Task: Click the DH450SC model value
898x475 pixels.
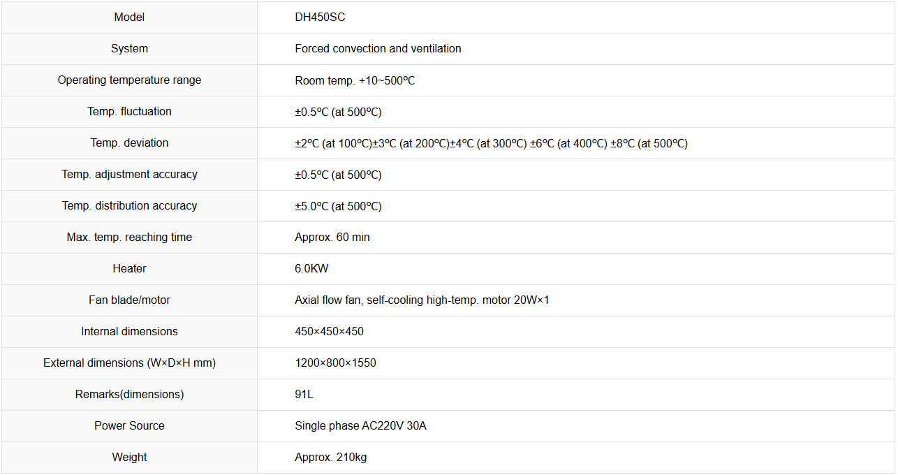Action: point(320,17)
